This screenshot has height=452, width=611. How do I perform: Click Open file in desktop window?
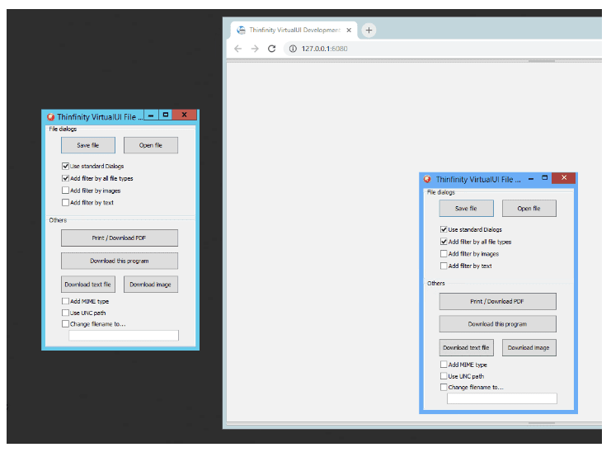[151, 145]
